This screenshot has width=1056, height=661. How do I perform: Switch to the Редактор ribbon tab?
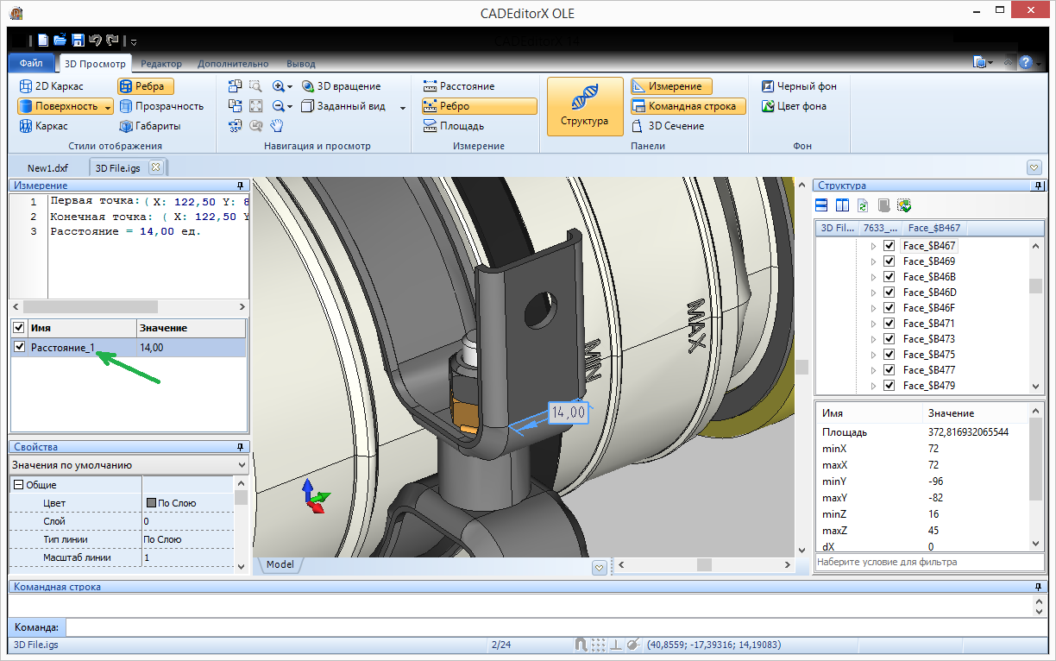pyautogui.click(x=161, y=64)
